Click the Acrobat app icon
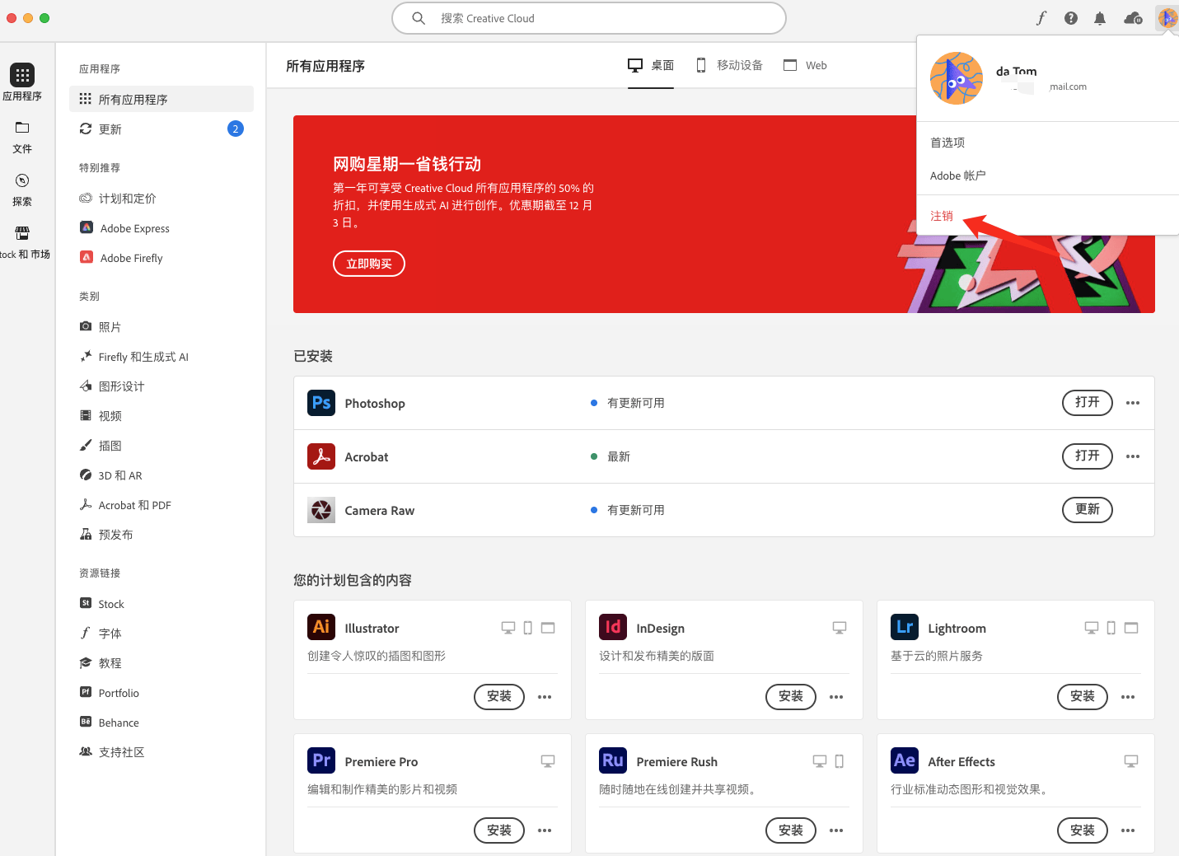This screenshot has width=1179, height=856. click(321, 456)
